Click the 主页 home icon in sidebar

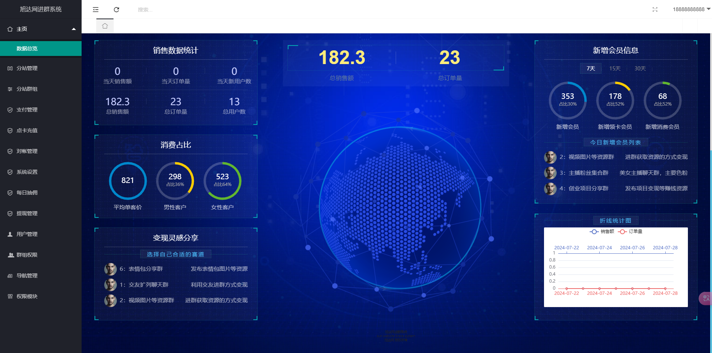point(10,29)
